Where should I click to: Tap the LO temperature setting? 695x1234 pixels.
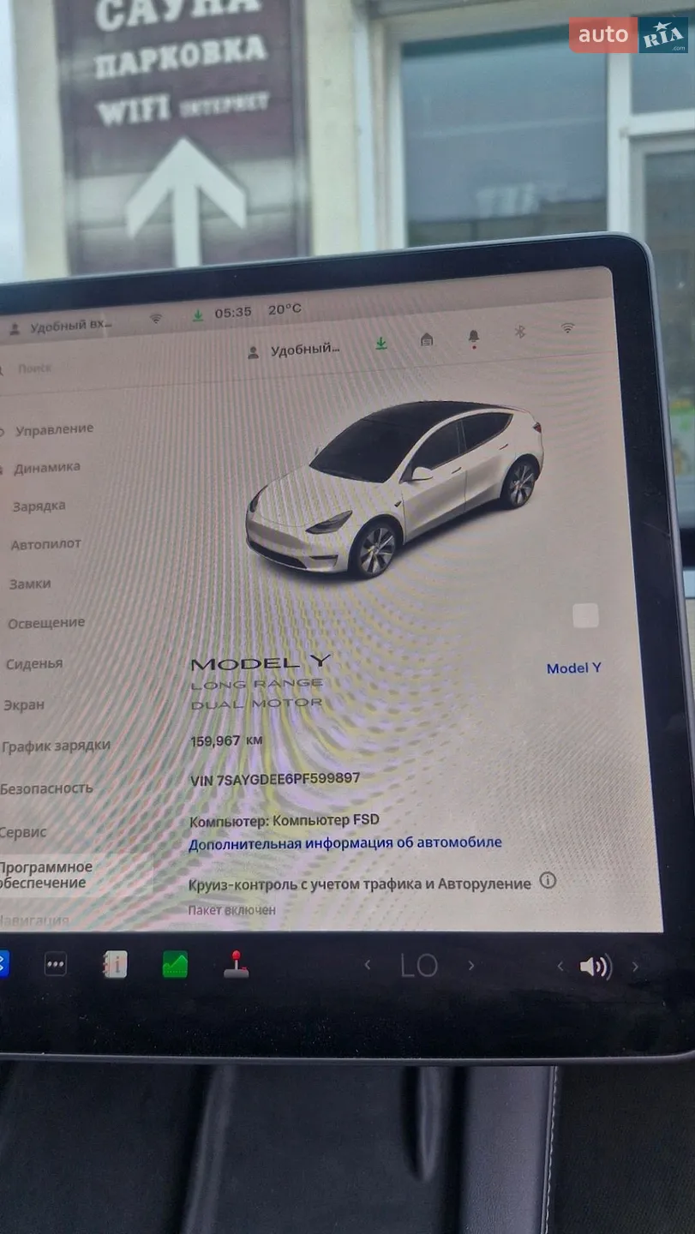(x=419, y=966)
